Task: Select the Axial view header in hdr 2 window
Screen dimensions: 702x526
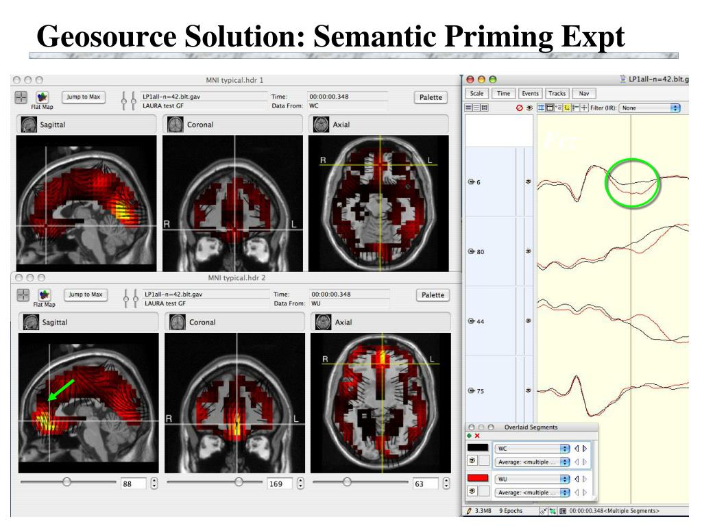Action: (380, 322)
